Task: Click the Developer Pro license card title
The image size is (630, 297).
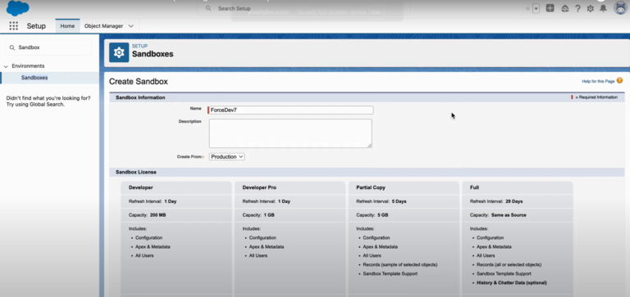Action: coord(259,187)
